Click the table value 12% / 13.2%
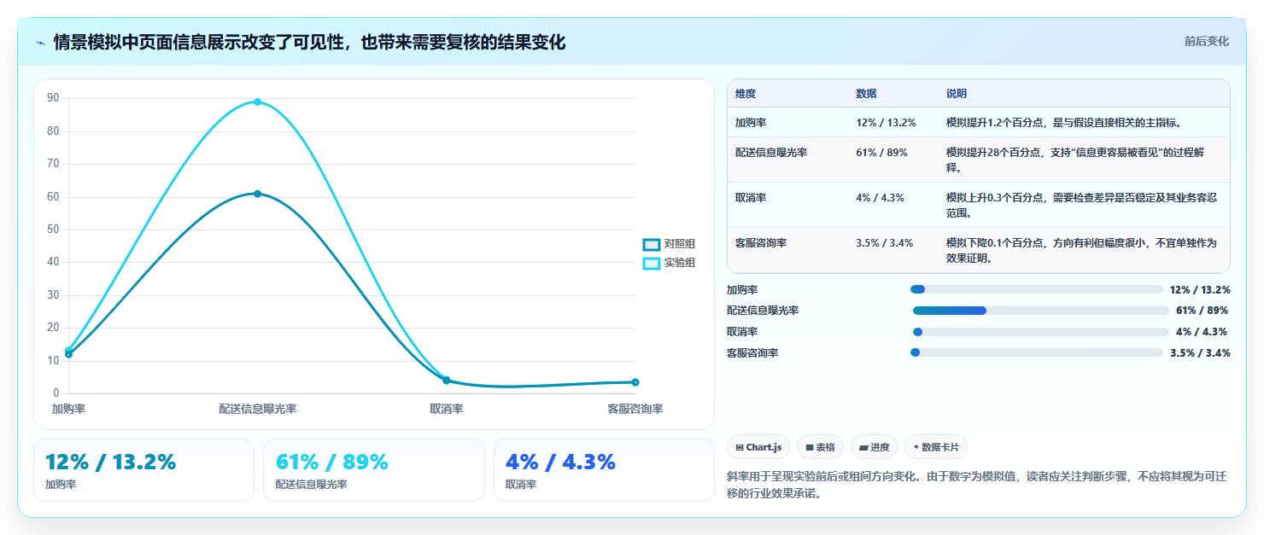 886,123
